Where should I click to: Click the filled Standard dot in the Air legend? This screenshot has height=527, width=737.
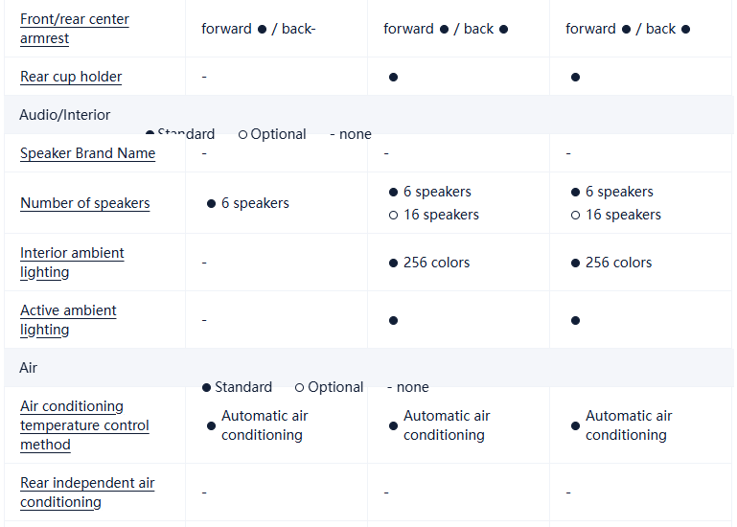207,388
